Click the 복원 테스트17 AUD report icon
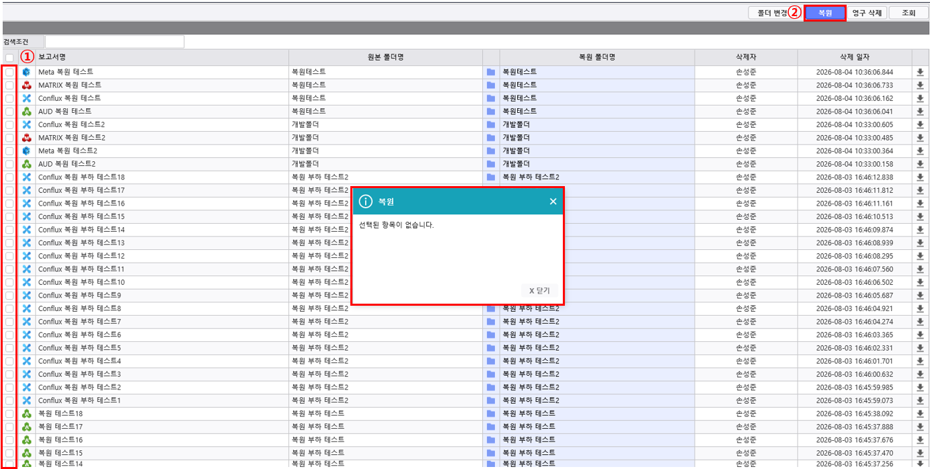This screenshot has height=469, width=930. coord(27,427)
